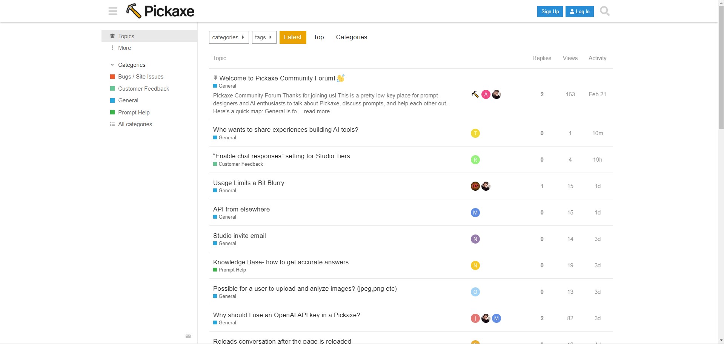Open Prompt Help category in sidebar
The width and height of the screenshot is (724, 344).
click(149, 113)
